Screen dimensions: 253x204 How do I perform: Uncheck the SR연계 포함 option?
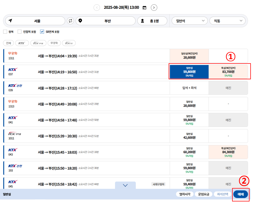[x=42, y=31]
